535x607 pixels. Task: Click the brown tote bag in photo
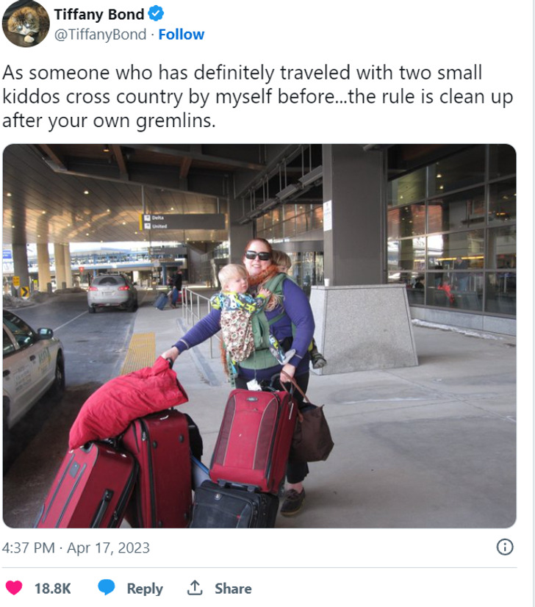coord(313,435)
